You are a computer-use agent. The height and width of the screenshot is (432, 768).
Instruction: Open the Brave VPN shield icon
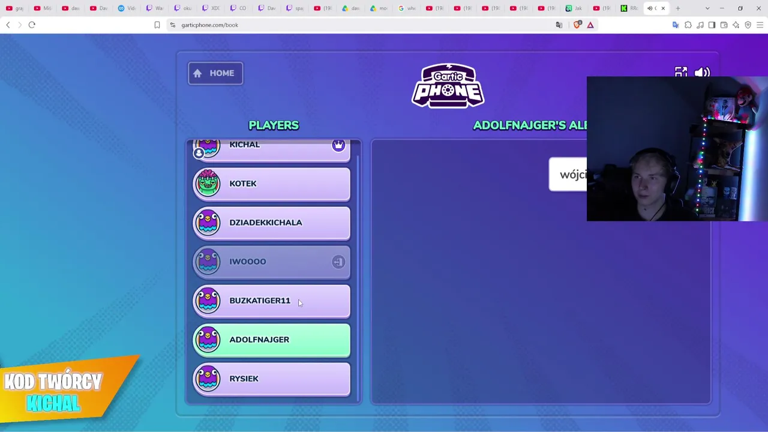tap(748, 25)
